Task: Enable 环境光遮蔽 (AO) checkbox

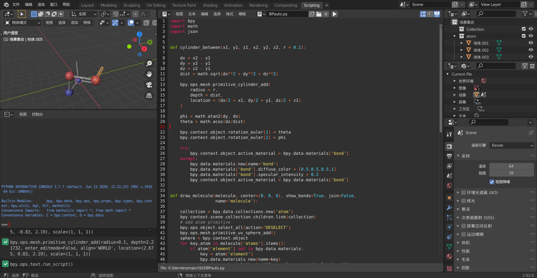Action: [463, 192]
